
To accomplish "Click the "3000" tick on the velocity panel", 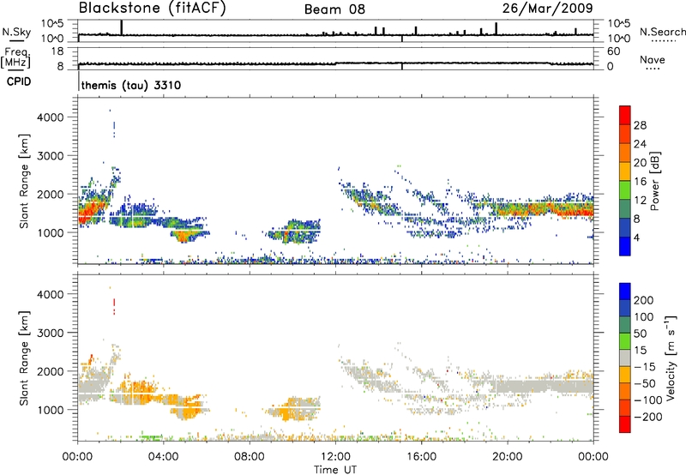I will (50, 333).
